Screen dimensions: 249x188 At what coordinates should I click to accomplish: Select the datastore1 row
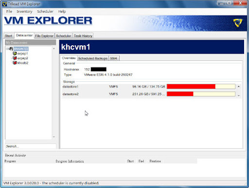pyautogui.click(x=149, y=87)
